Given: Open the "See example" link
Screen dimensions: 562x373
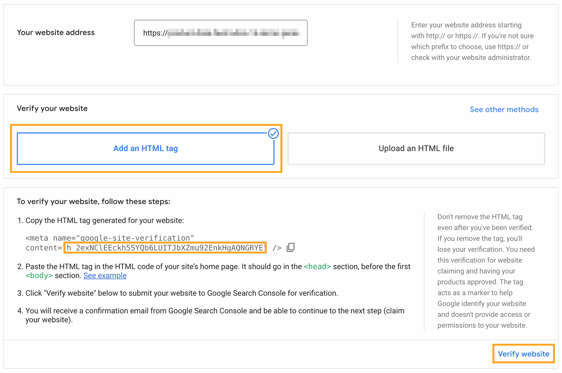Looking at the screenshot, I should 105,276.
